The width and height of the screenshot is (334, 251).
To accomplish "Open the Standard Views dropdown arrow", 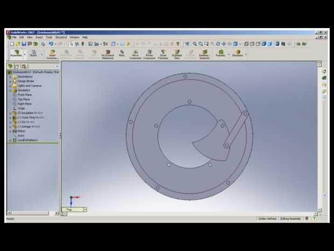I will (240, 44).
